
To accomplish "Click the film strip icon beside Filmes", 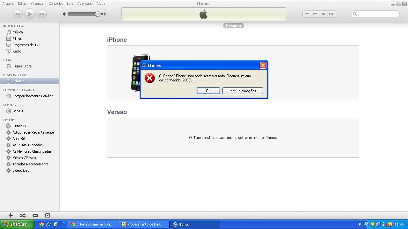I will point(9,38).
